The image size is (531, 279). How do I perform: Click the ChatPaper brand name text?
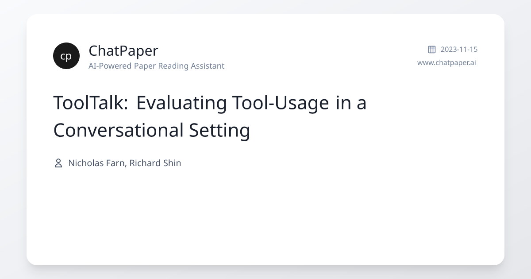tap(123, 50)
